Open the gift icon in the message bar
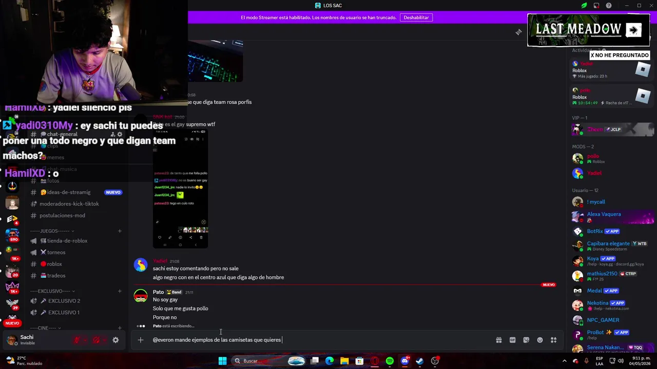This screenshot has width=657, height=369. [x=498, y=340]
